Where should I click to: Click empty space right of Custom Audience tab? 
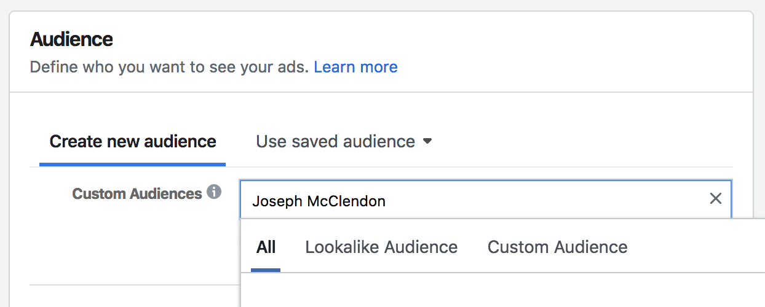tap(695, 247)
